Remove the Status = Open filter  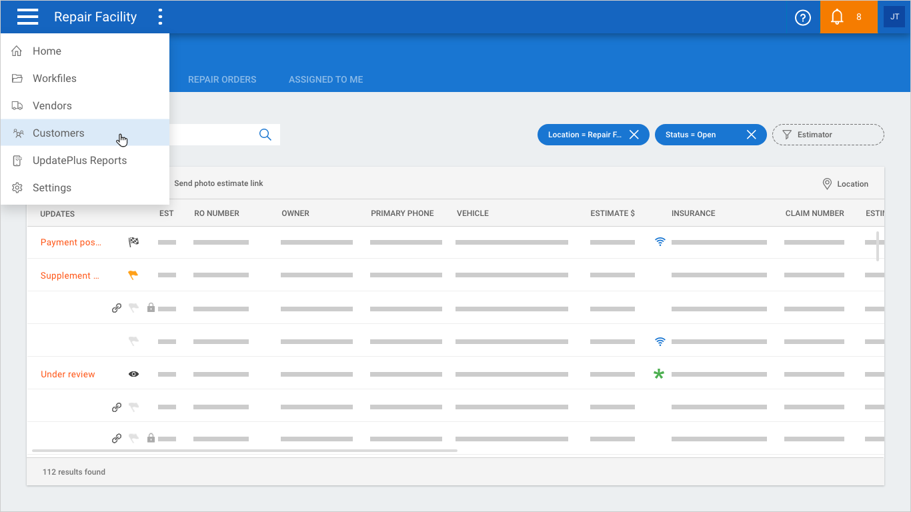tap(752, 135)
